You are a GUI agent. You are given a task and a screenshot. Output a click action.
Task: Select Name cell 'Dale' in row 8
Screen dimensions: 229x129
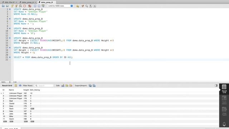pos(11,111)
